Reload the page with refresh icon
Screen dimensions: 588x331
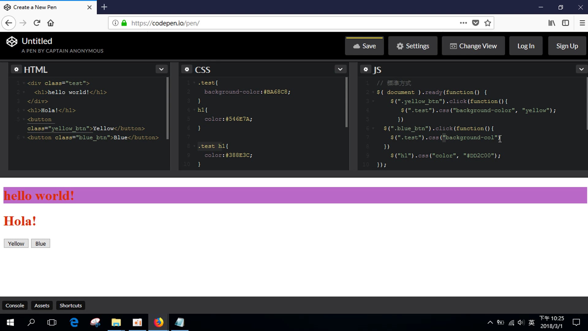[x=37, y=23]
